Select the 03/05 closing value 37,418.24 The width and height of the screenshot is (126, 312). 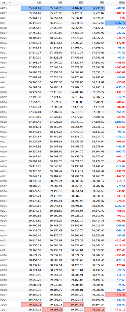[98, 107]
